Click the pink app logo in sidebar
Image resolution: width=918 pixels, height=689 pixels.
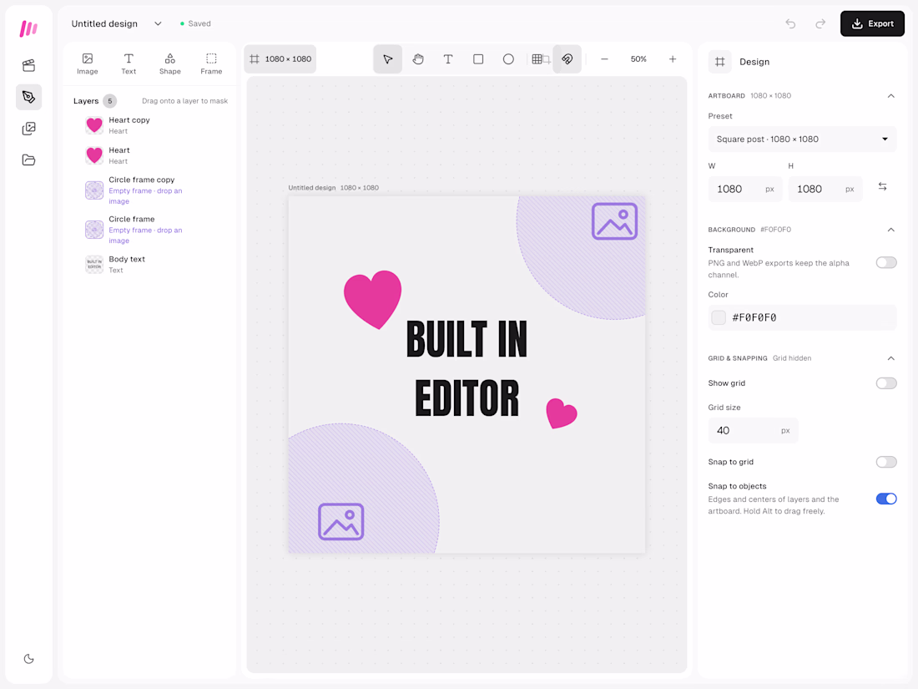click(28, 28)
